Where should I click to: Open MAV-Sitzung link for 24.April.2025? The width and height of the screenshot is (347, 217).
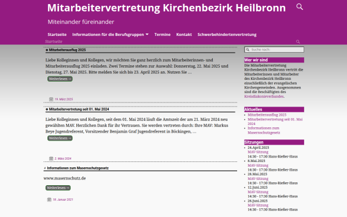[258, 152]
